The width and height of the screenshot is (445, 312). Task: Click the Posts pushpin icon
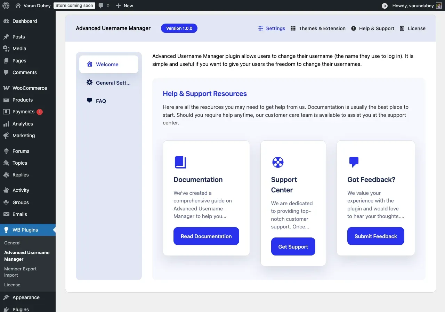pyautogui.click(x=6, y=37)
